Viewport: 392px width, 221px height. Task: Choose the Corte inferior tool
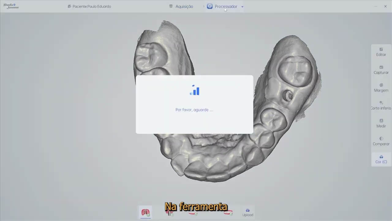pyautogui.click(x=381, y=106)
